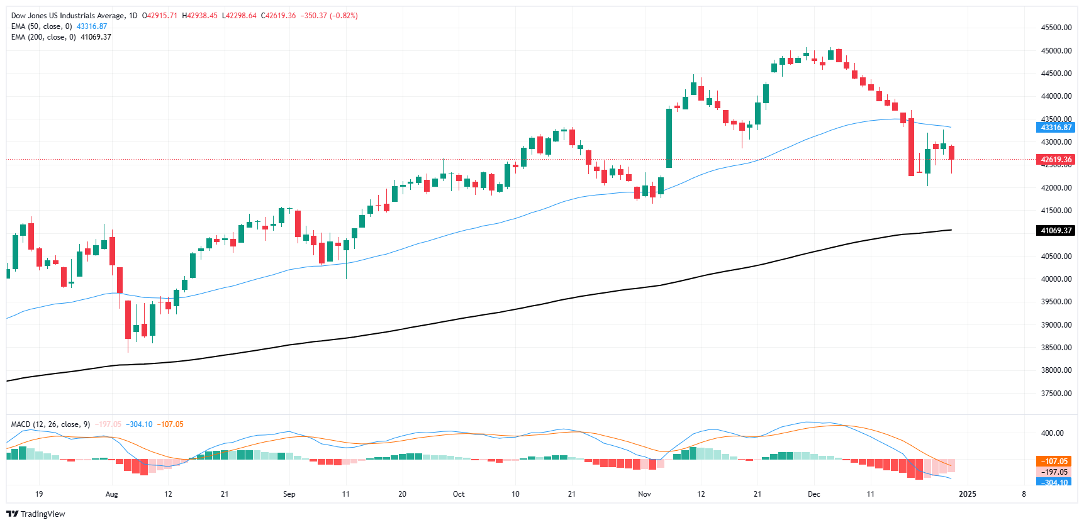Image resolution: width=1084 pixels, height=525 pixels.
Task: Click the red 42619.36 current price tag
Action: pyautogui.click(x=1056, y=160)
